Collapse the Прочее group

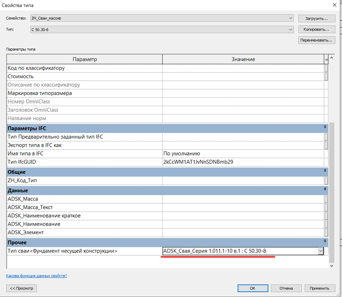point(325,241)
